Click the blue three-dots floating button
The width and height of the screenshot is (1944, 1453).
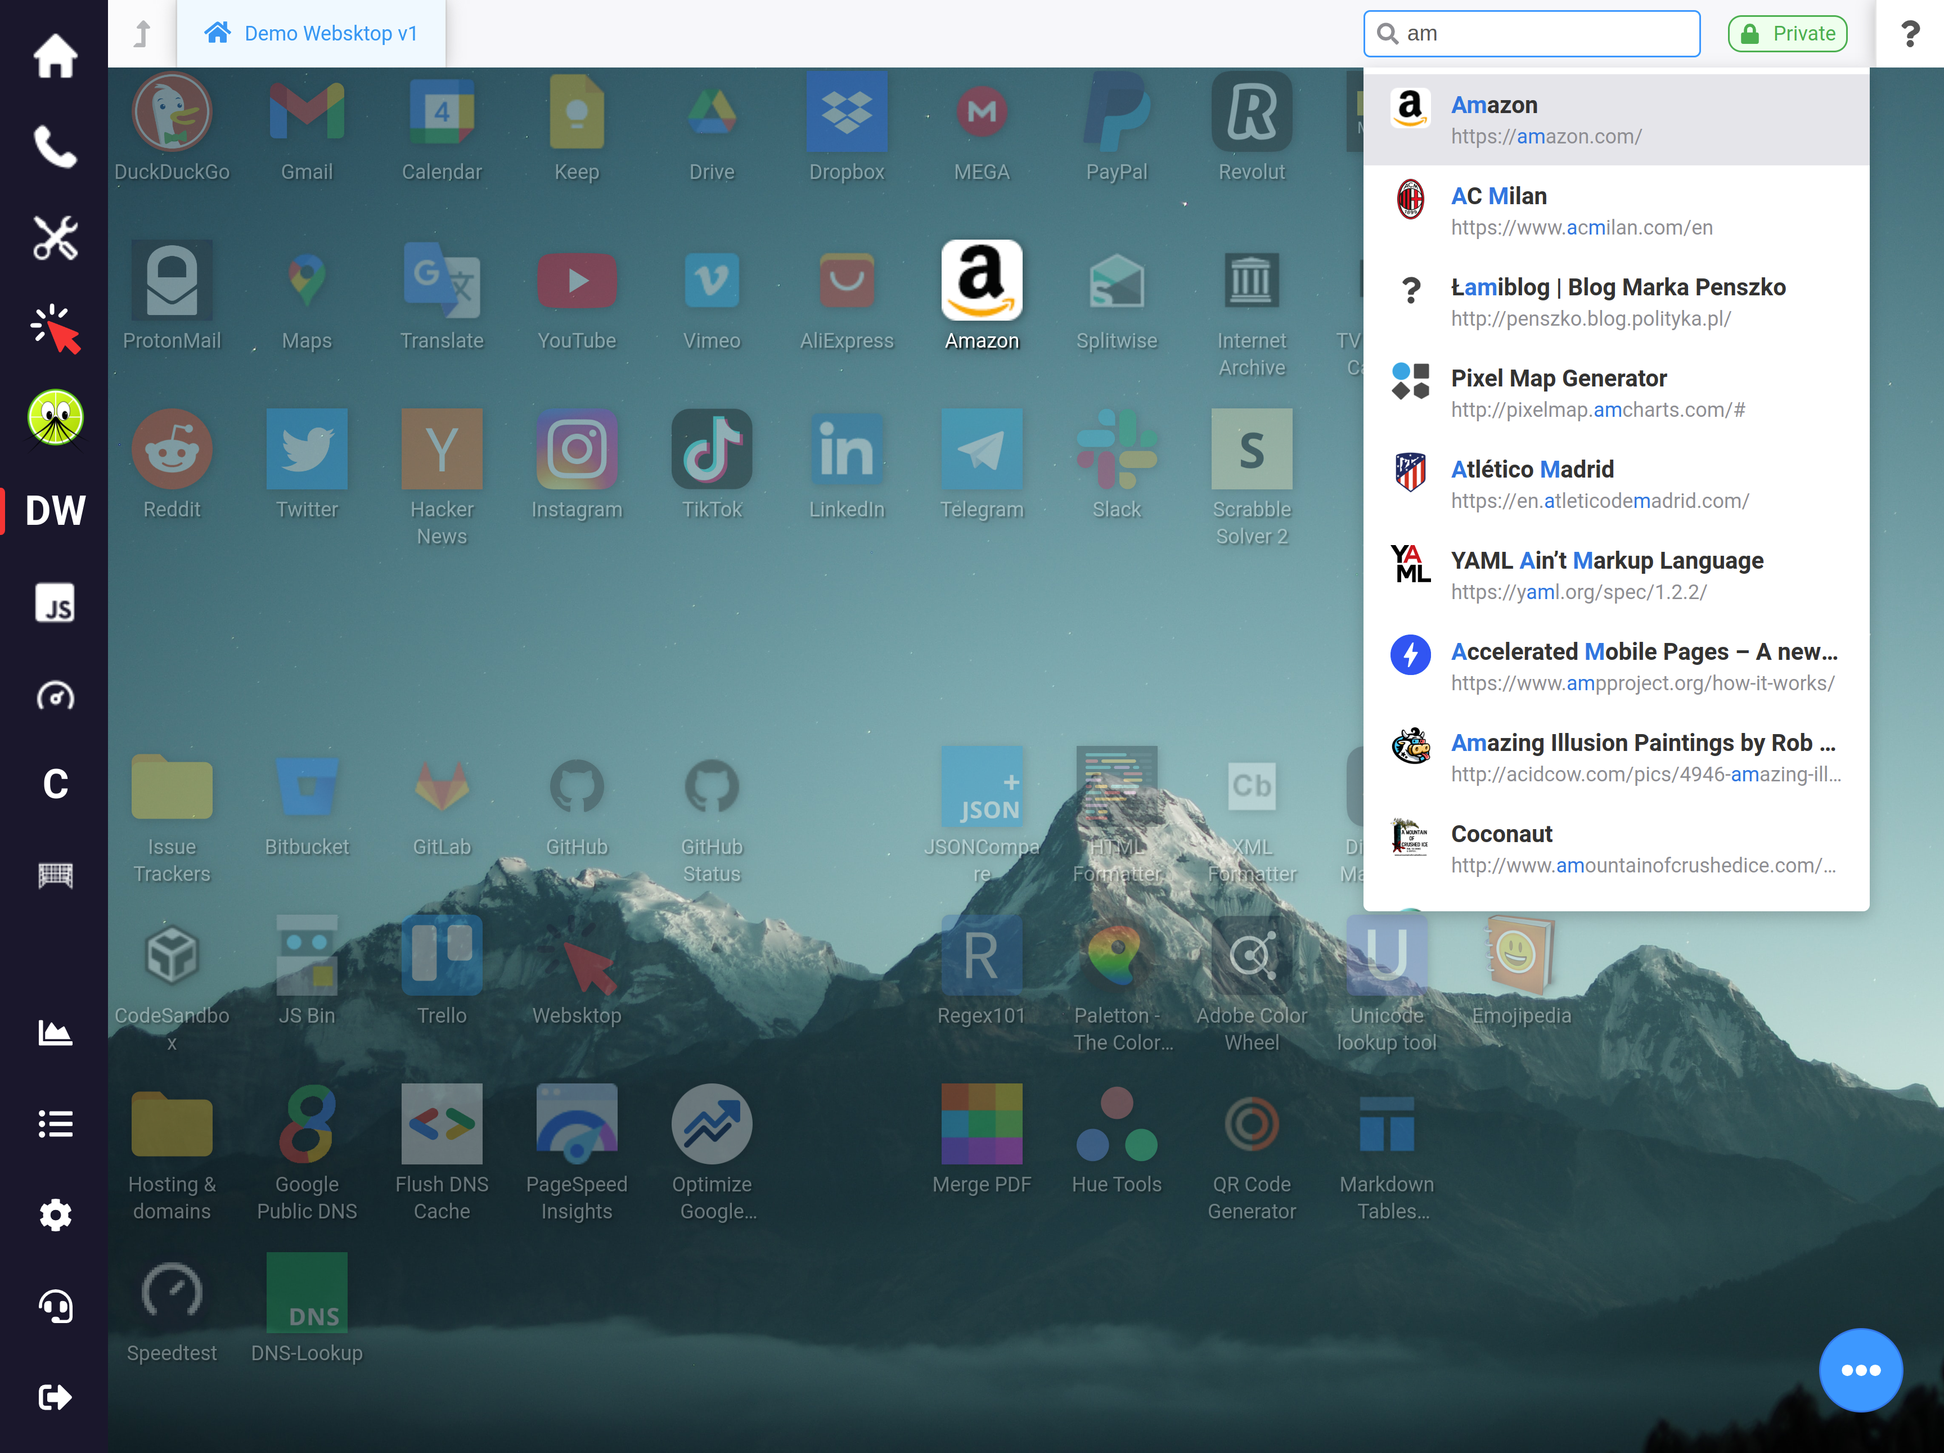click(1861, 1370)
